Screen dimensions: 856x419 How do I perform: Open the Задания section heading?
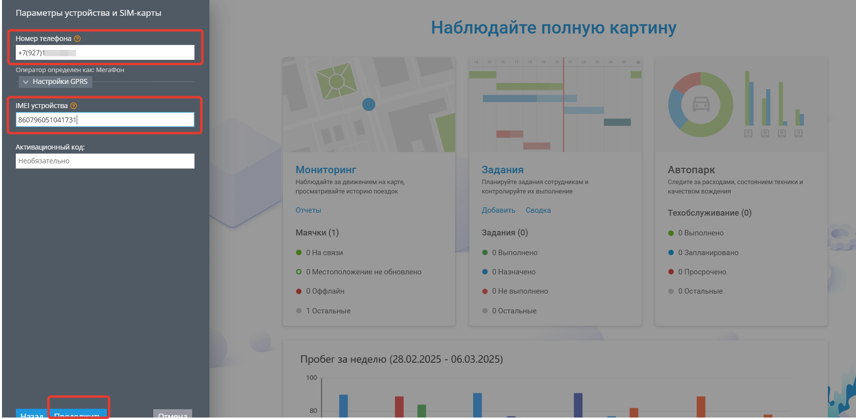coord(502,170)
